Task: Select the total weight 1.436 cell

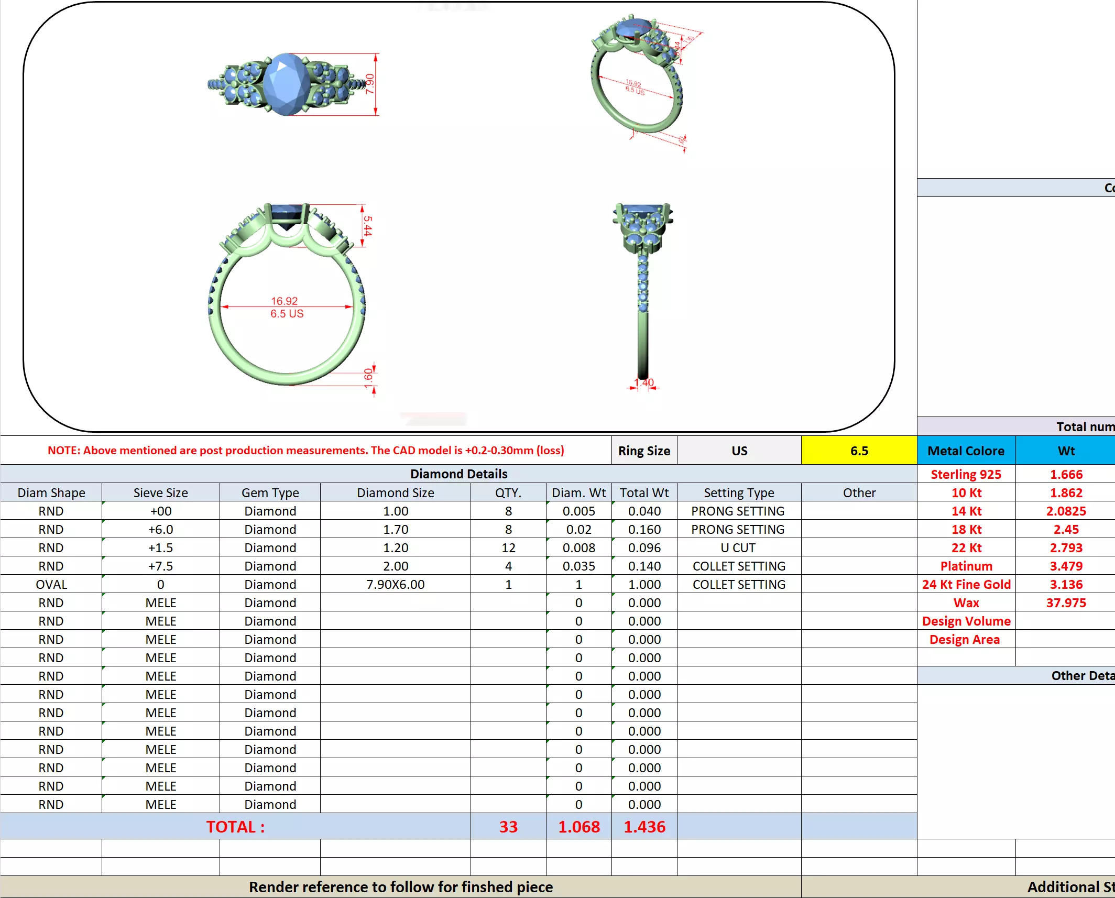Action: (644, 826)
